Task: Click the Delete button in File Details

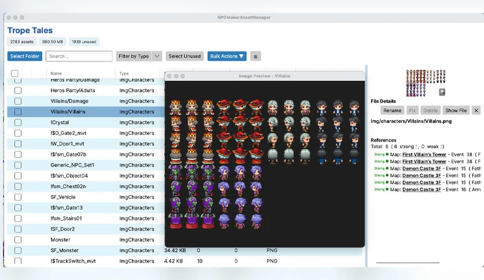Action: click(x=430, y=110)
